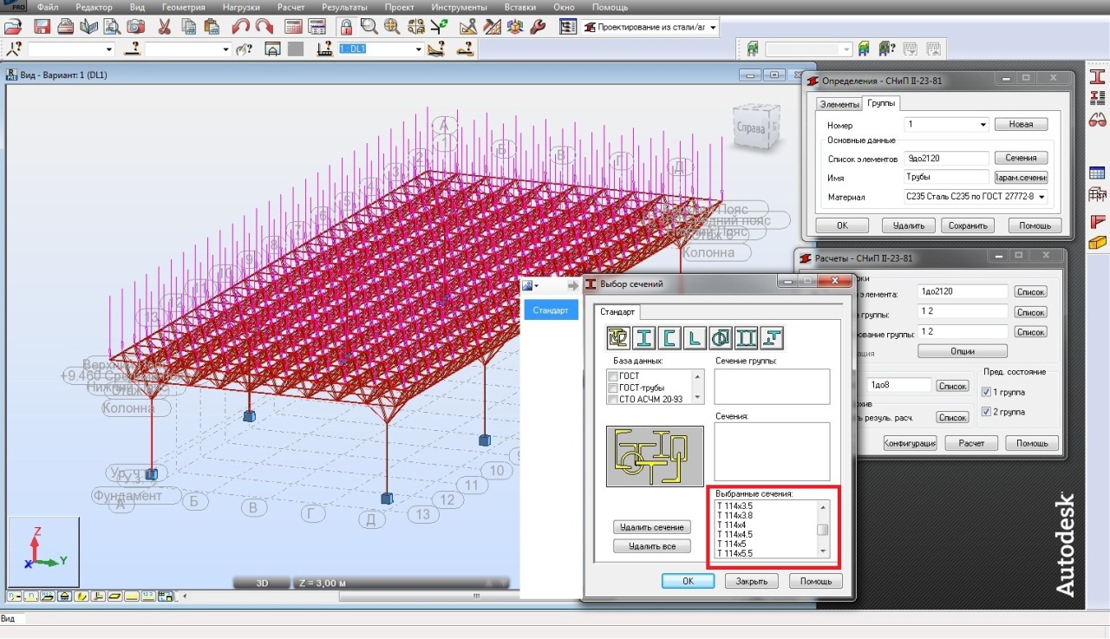Click the Удалить все button
The width and height of the screenshot is (1110, 639).
tap(651, 546)
